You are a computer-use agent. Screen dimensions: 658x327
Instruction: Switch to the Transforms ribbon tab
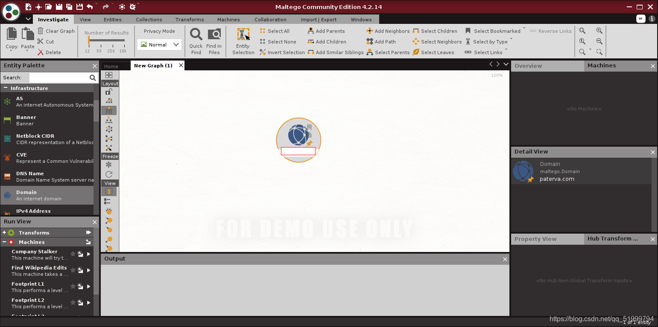(190, 19)
